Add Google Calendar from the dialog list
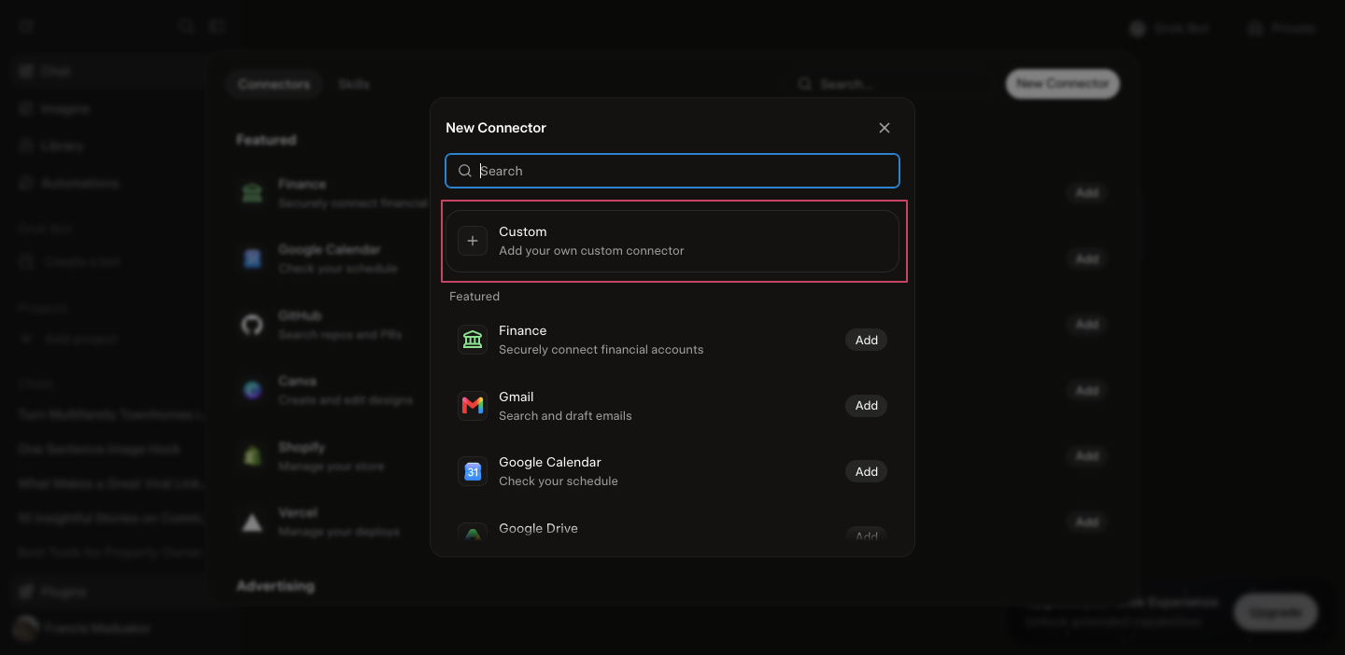Screen dimensions: 1345x655 coord(867,471)
